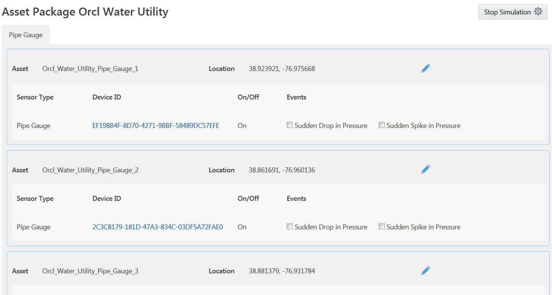Click the Asset Package Orcl Water Utility heading
This screenshot has height=295, width=552.
tap(85, 12)
